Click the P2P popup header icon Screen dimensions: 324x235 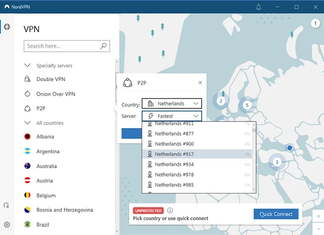[128, 83]
